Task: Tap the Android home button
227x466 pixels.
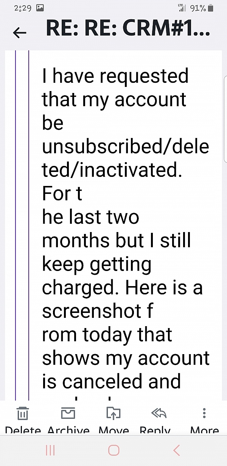Action: pyautogui.click(x=113, y=450)
